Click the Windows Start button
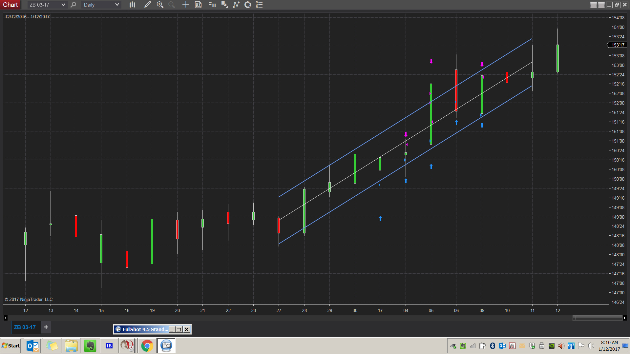 tap(11, 346)
